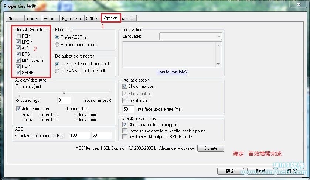This screenshot has width=310, height=180.
Task: Enable Force sound card to reinit
Action: tap(125, 131)
